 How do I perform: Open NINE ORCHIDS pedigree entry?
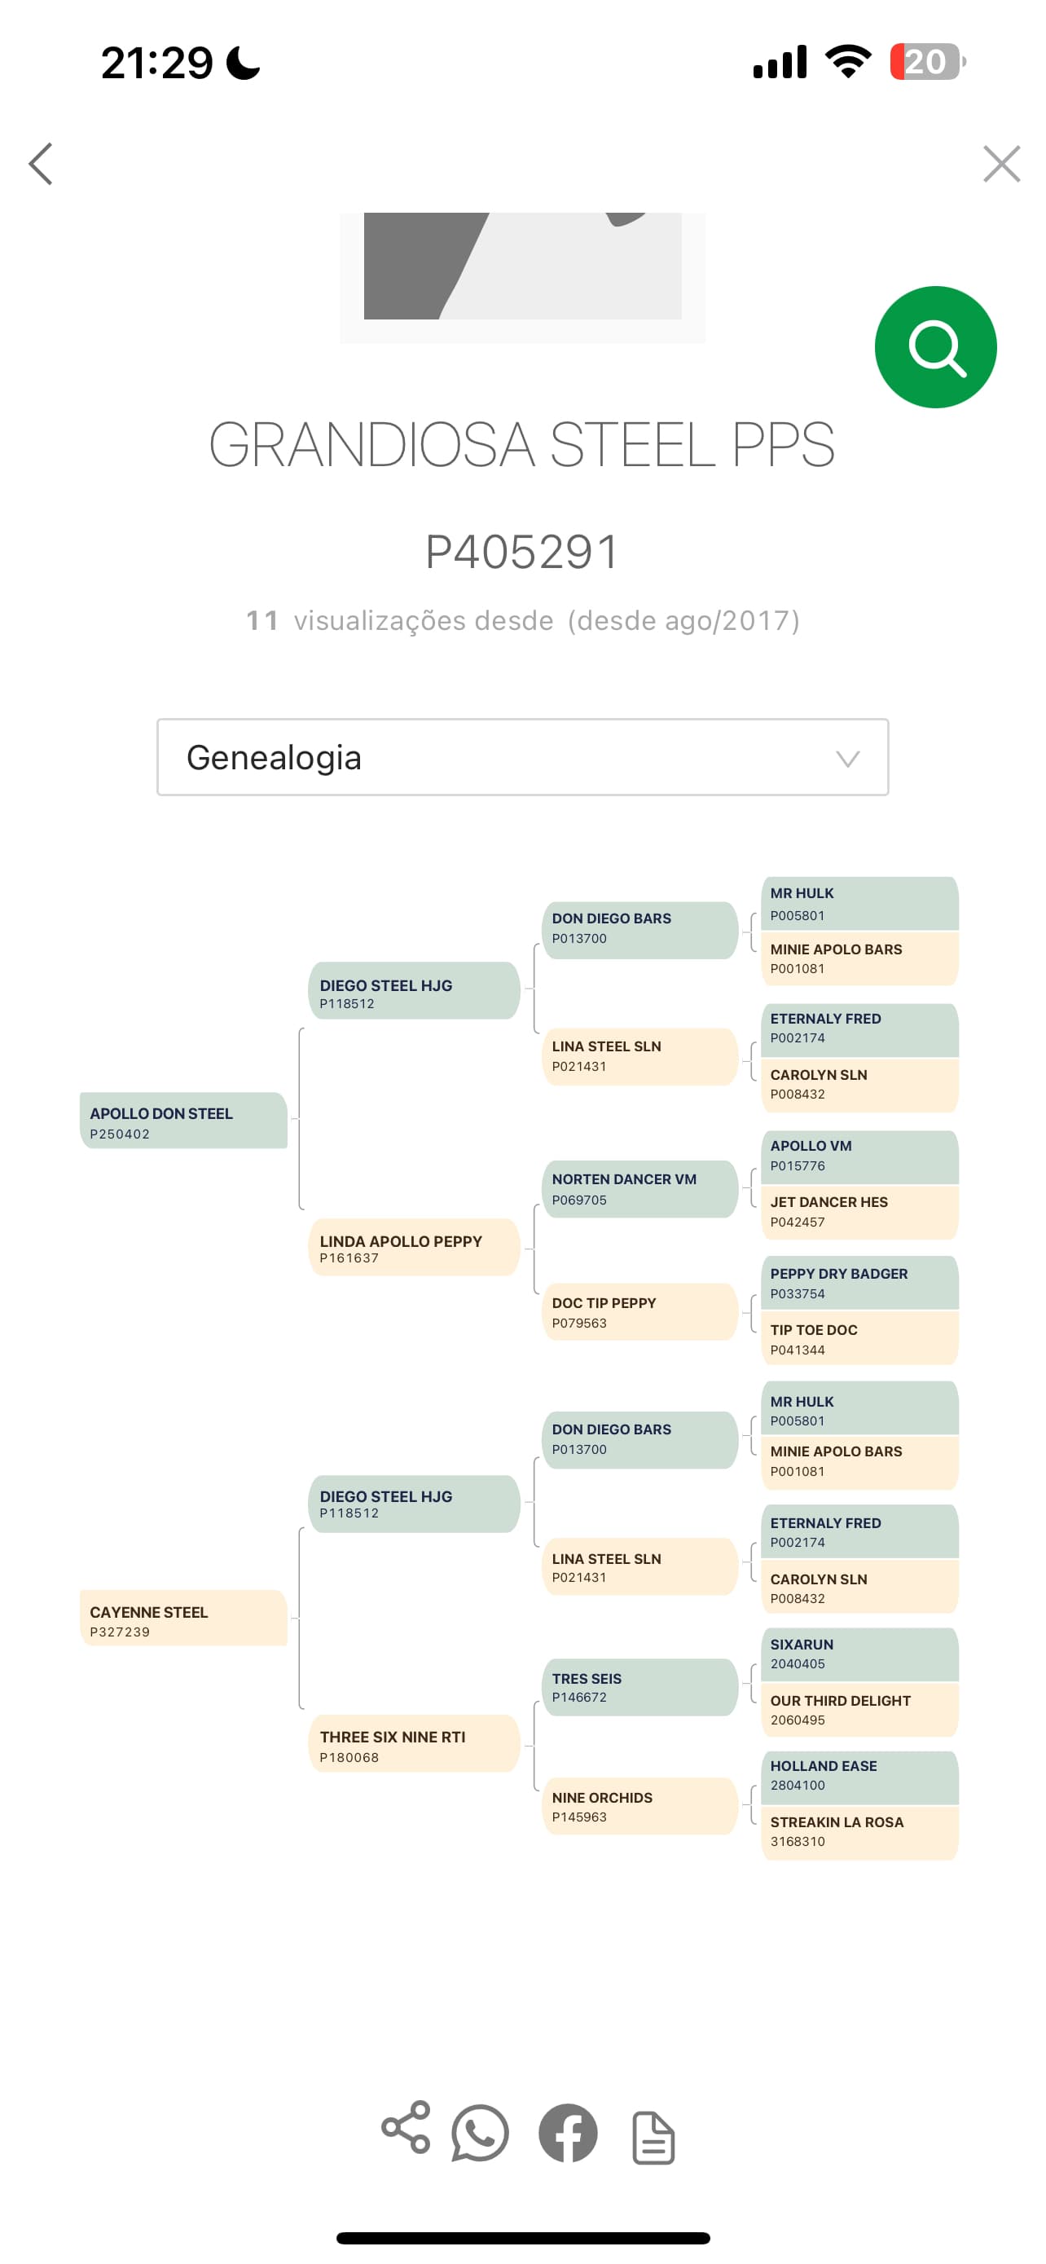640,1807
